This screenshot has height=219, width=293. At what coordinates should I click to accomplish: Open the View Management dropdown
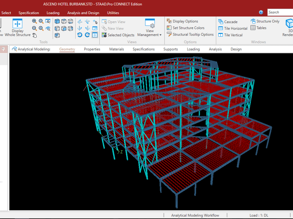149,27
